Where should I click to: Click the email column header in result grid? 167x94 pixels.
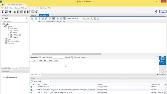pos(50,60)
